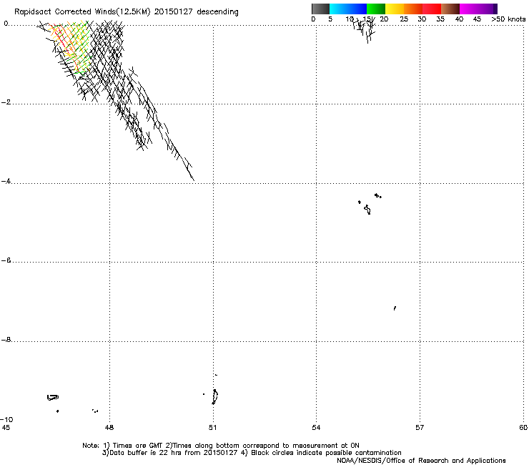
Task: Click the 'Data buffer is 22 hrs' note
Action: click(x=252, y=453)
